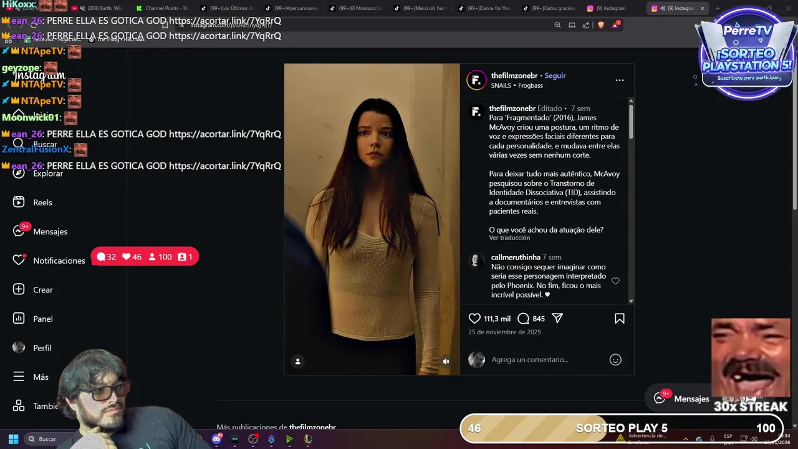
Task: Like the post with the heart icon
Action: [474, 318]
